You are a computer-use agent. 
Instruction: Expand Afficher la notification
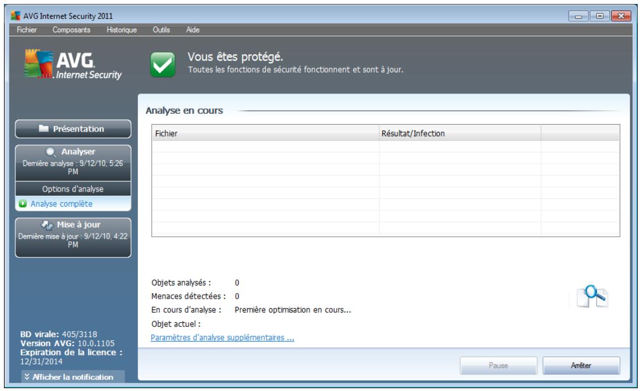tap(73, 377)
